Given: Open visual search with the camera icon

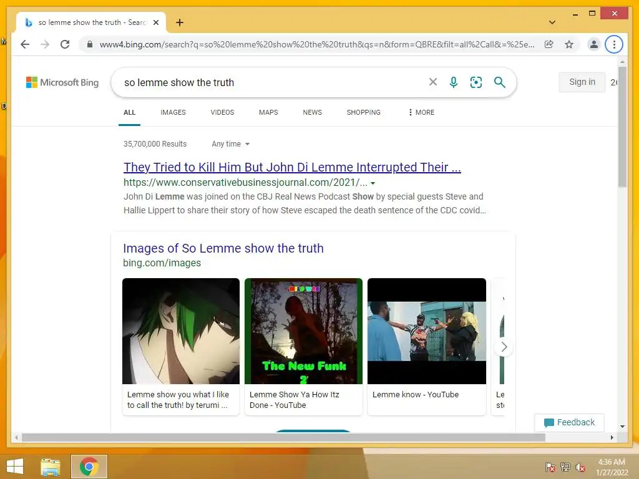Looking at the screenshot, I should pyautogui.click(x=476, y=82).
